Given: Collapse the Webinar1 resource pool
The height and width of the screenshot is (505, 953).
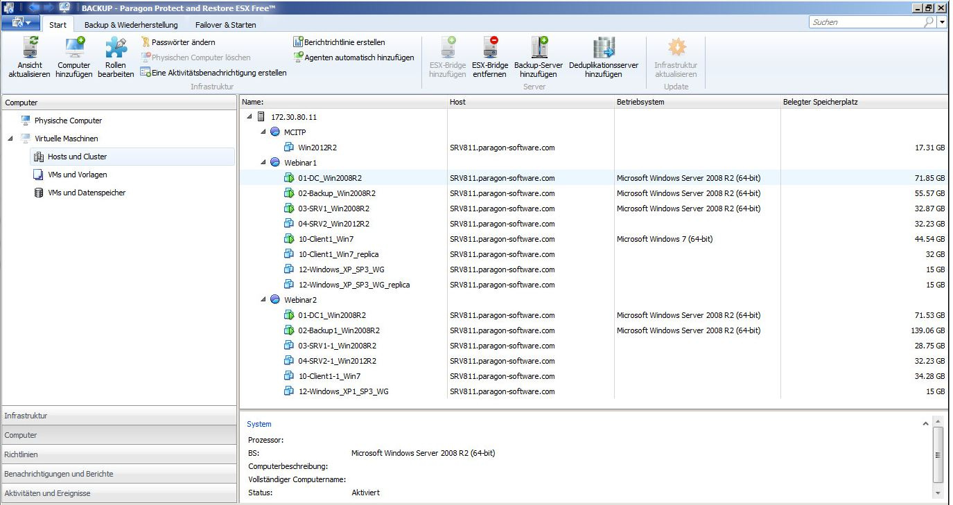Looking at the screenshot, I should point(263,163).
